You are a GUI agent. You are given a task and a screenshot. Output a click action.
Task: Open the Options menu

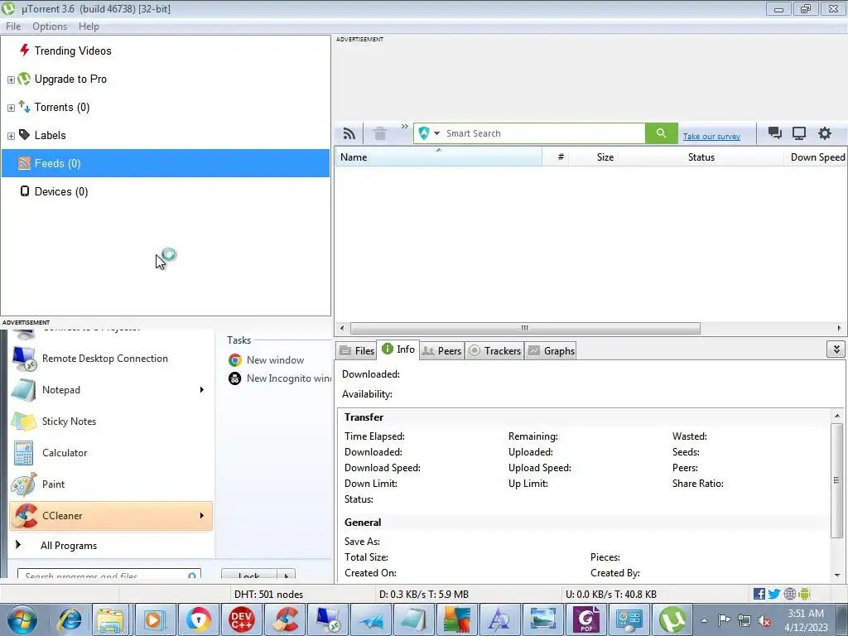(x=50, y=26)
